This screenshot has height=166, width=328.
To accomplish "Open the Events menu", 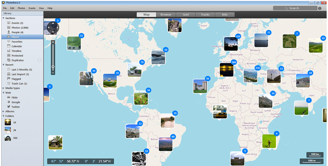I will point(32,8).
